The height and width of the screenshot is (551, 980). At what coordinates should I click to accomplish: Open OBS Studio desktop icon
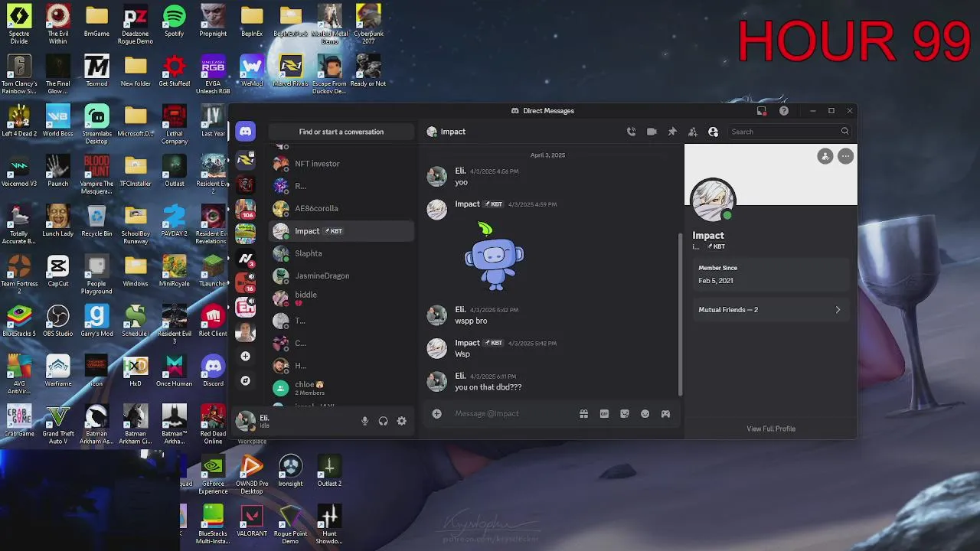pos(57,321)
